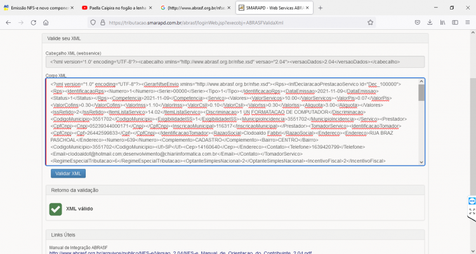Open the downloads panel
476x254 pixels.
pos(430,22)
